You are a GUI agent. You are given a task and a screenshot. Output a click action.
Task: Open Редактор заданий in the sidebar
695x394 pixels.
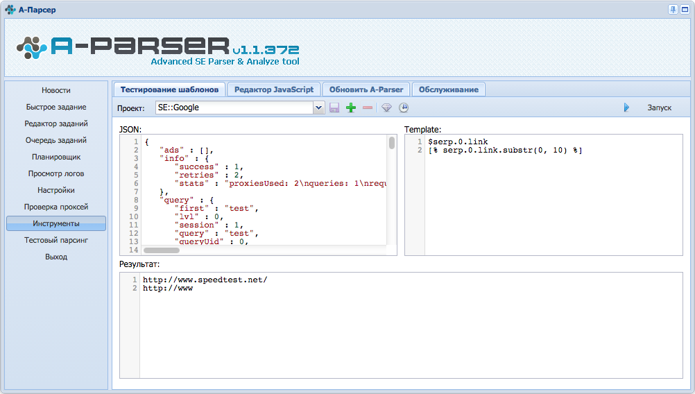pos(56,123)
